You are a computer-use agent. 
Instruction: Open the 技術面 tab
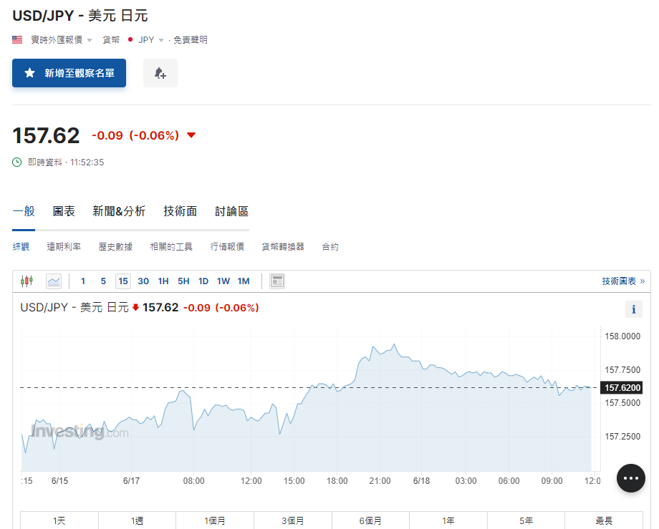(180, 211)
